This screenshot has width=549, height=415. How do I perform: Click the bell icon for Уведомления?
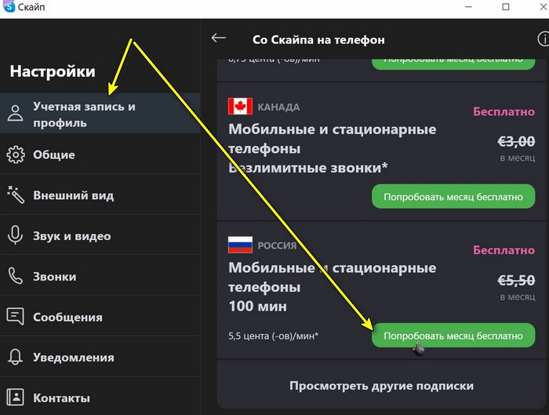(x=16, y=357)
